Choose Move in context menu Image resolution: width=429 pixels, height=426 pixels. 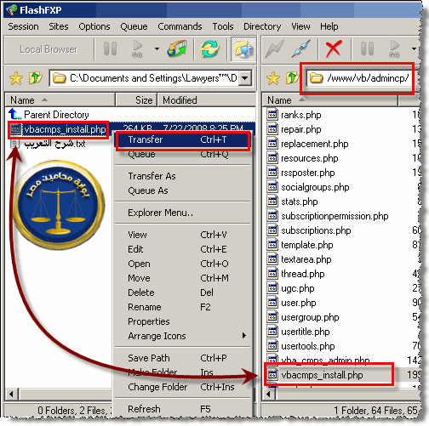(x=182, y=278)
